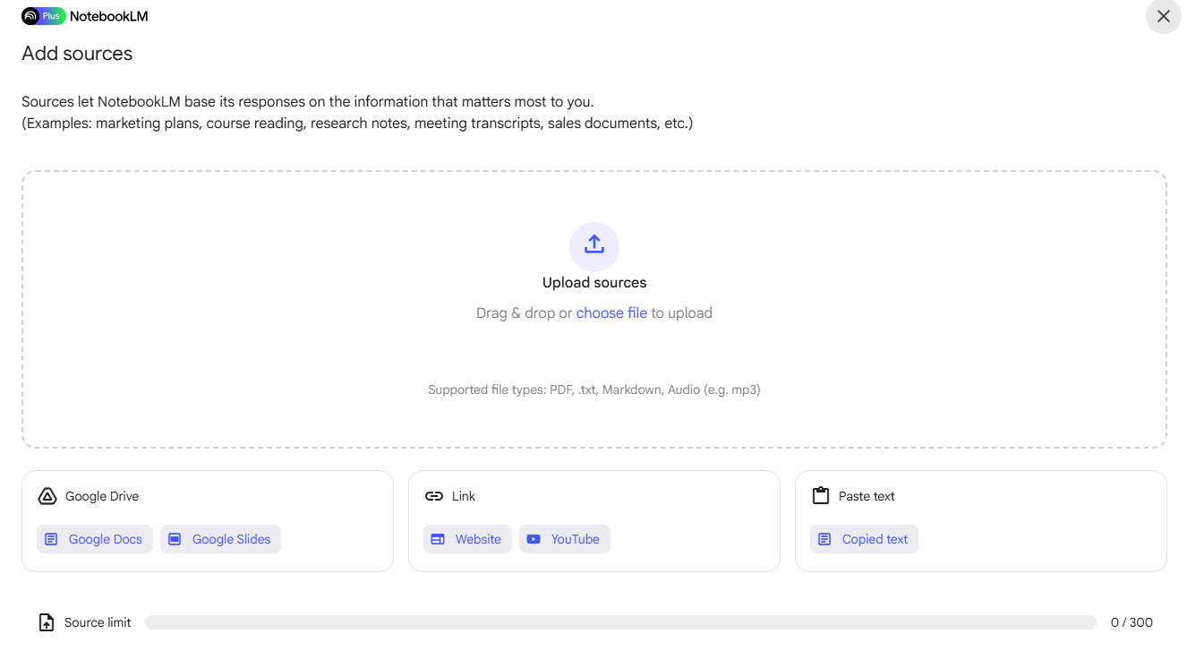Screen dimensions: 1187x651
Task: Click the Link chain icon
Action: (x=434, y=496)
